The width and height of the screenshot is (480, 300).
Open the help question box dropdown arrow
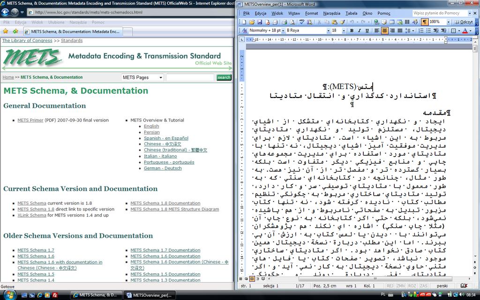(x=470, y=13)
